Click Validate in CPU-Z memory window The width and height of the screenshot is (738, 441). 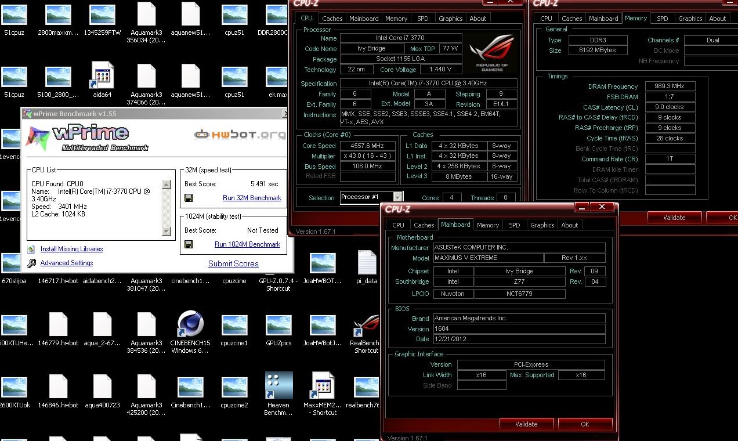(674, 218)
